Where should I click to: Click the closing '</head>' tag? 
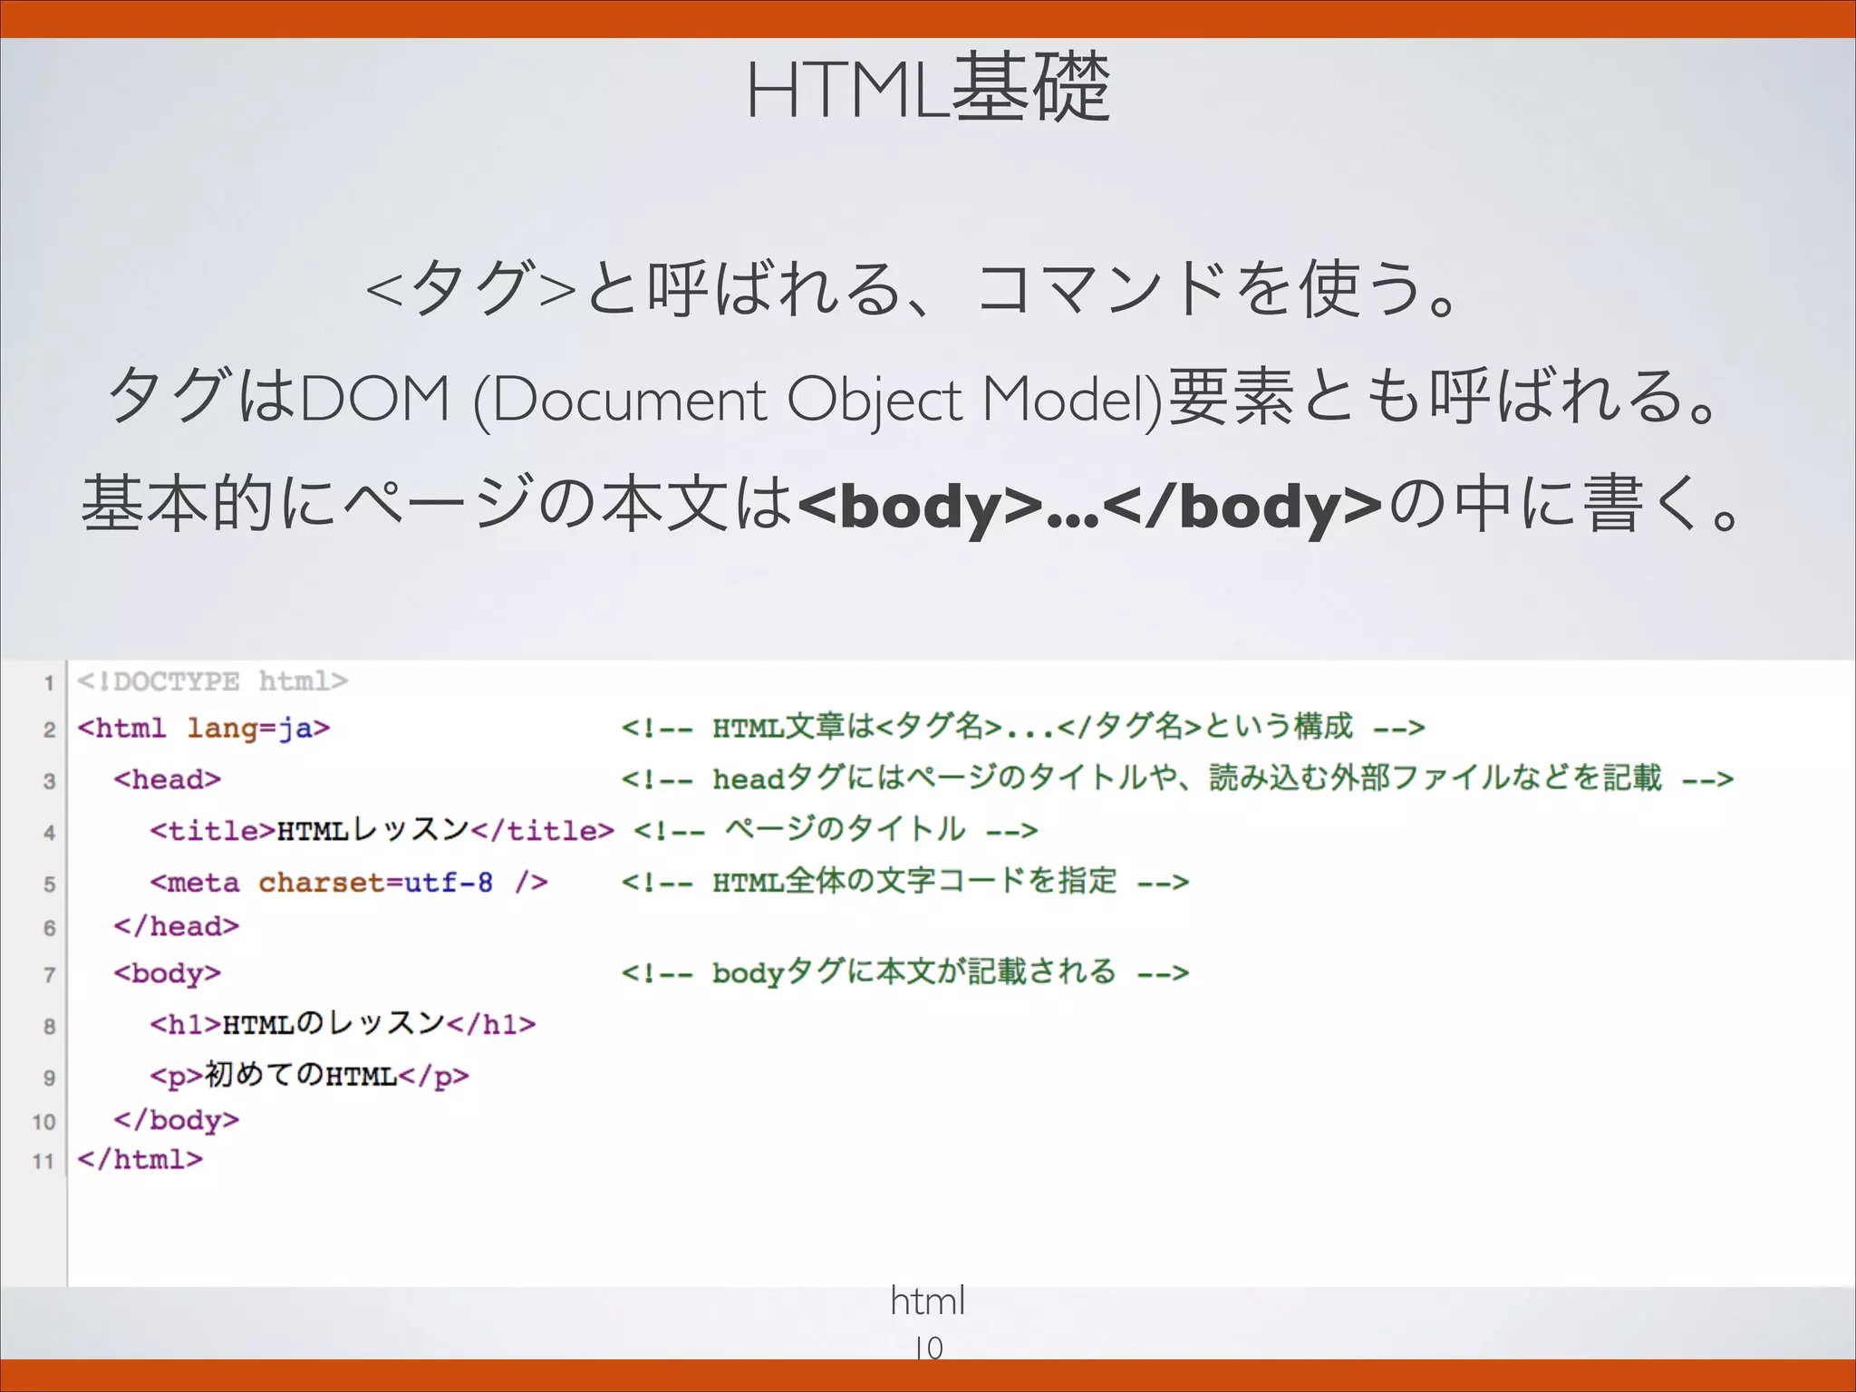177,926
